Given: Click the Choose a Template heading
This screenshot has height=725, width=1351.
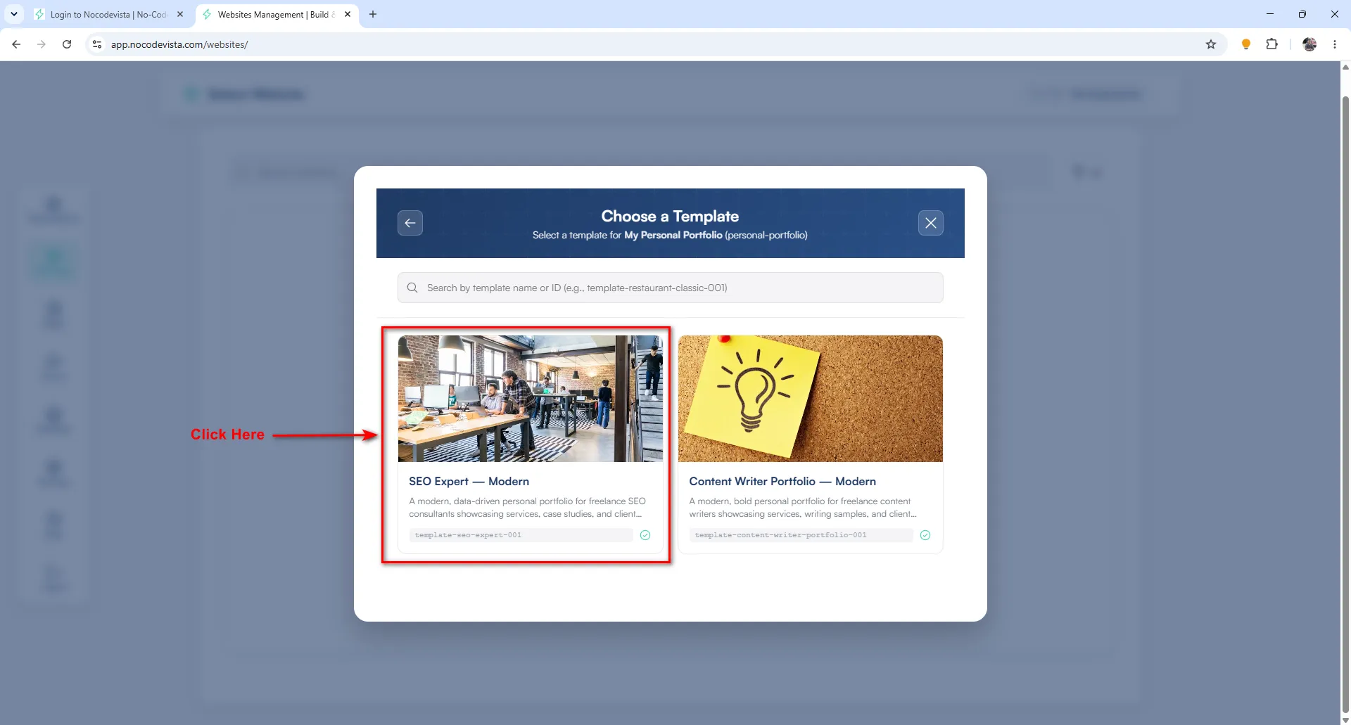Looking at the screenshot, I should coord(670,216).
